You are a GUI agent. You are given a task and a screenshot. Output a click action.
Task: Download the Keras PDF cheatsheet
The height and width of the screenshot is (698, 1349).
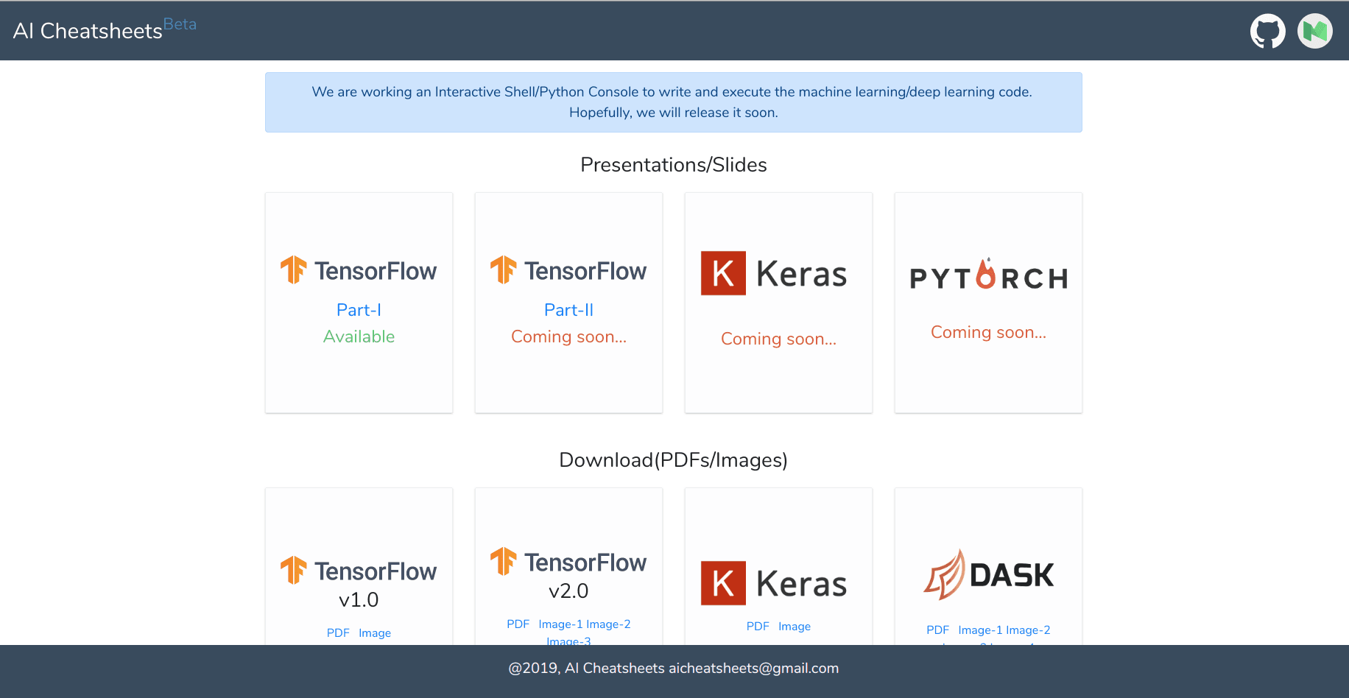coord(758,627)
